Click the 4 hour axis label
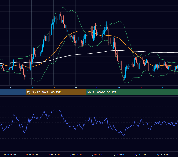Screen dimensions: 178x157 click(x=163, y=88)
